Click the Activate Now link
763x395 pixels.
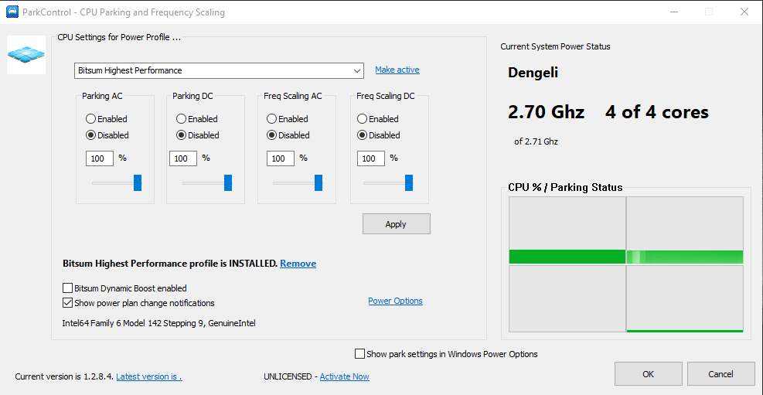(x=345, y=376)
